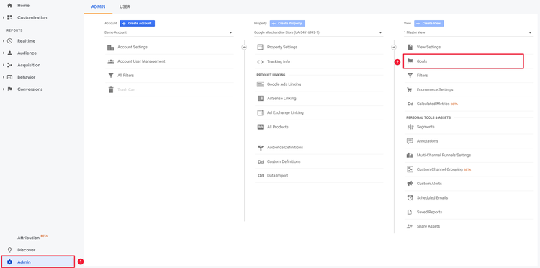This screenshot has height=268, width=540.
Task: Click the Audience person icon
Action: (9, 53)
